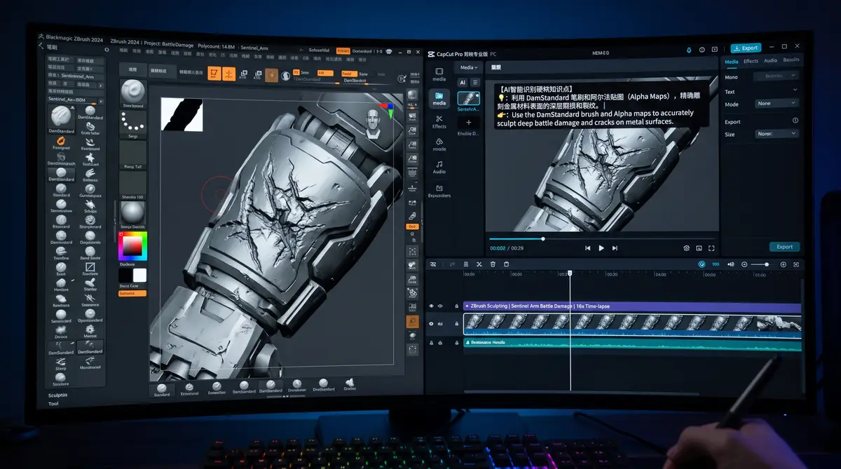
Task: Choose the Erast brush in ZBrush
Action: tap(61, 269)
